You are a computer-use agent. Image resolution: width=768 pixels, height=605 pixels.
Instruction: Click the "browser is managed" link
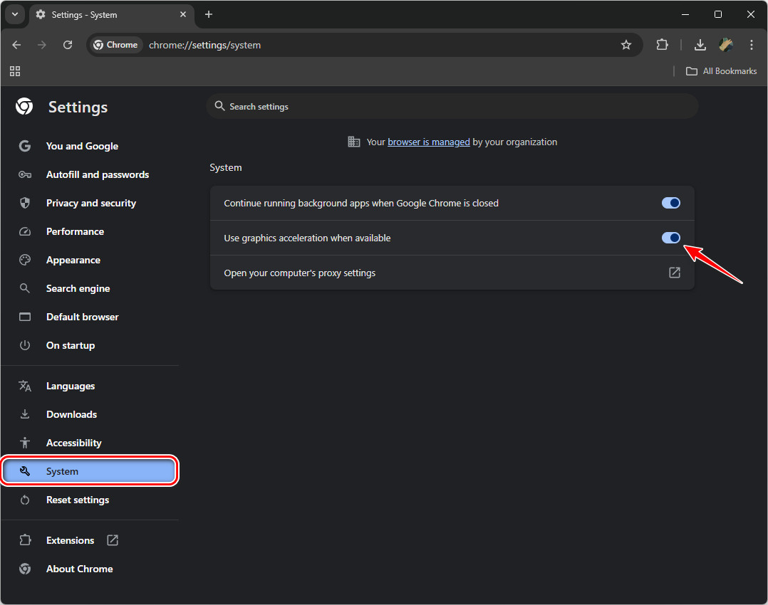pyautogui.click(x=428, y=142)
